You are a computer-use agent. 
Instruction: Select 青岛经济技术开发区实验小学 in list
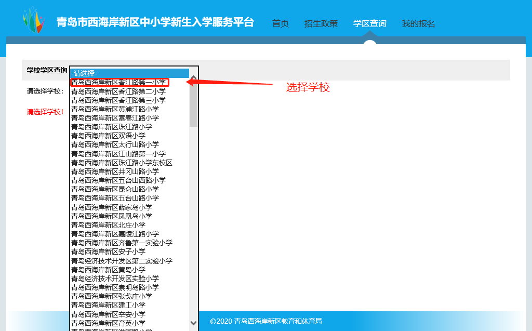[129, 279]
